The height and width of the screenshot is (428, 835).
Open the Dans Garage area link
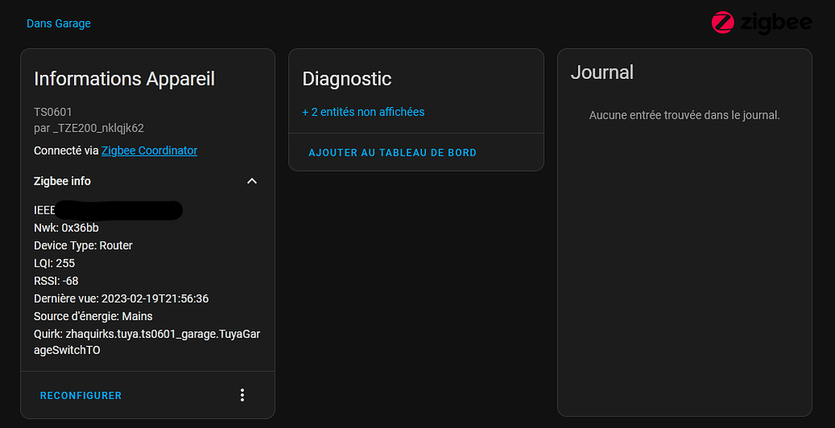(x=58, y=23)
